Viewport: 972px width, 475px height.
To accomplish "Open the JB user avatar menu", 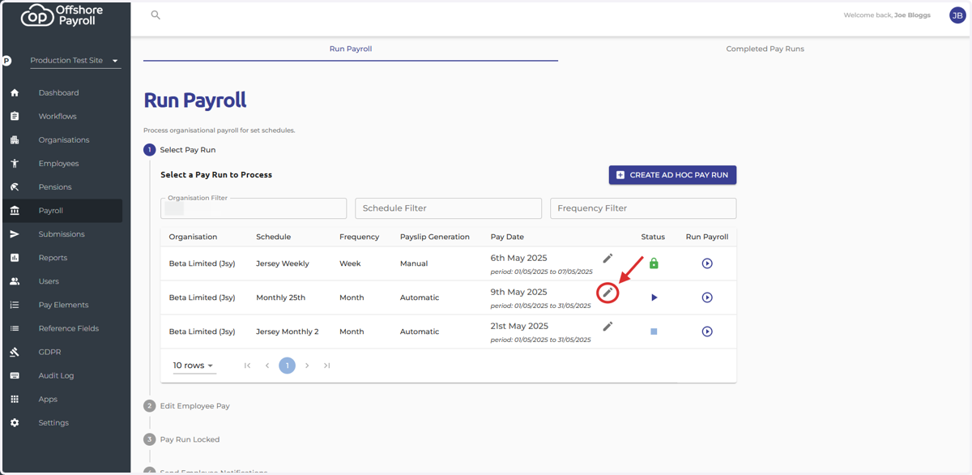I will [957, 15].
